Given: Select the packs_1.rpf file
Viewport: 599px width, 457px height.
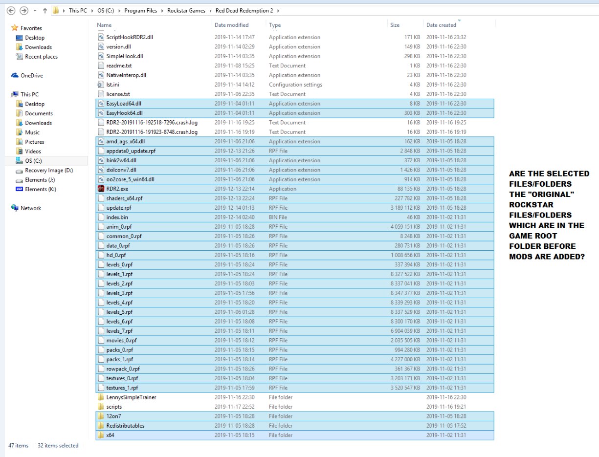Looking at the screenshot, I should pos(295,360).
